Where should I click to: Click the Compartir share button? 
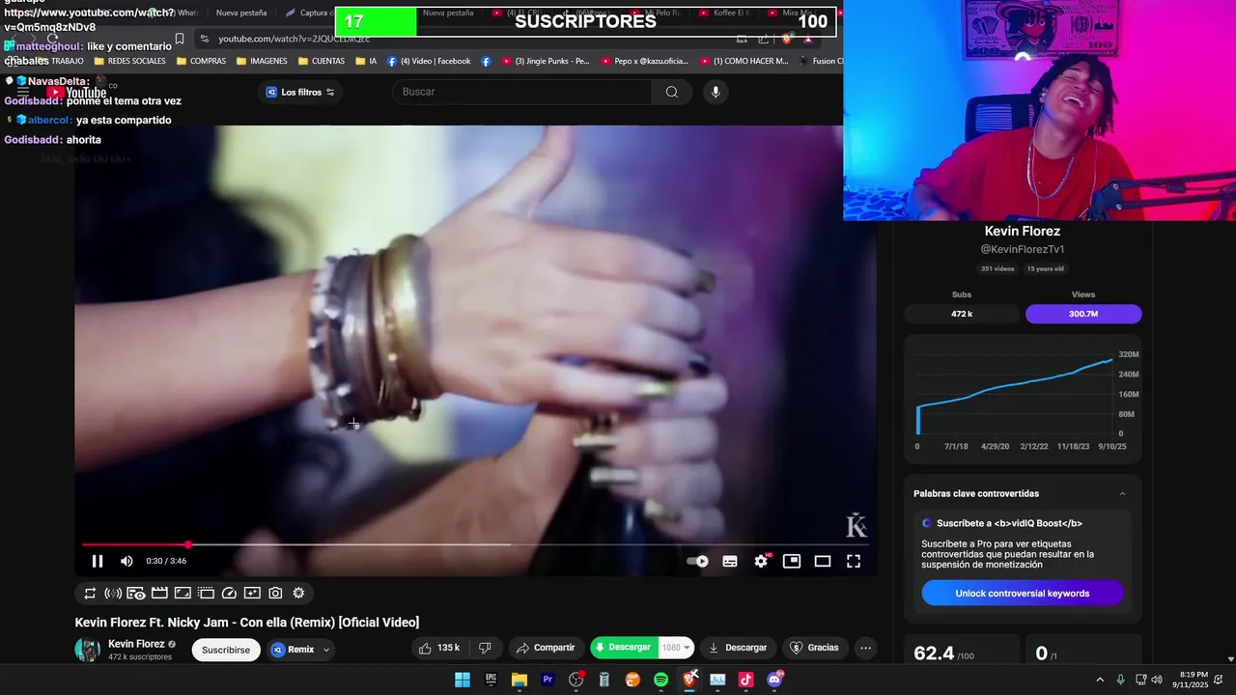tap(546, 648)
